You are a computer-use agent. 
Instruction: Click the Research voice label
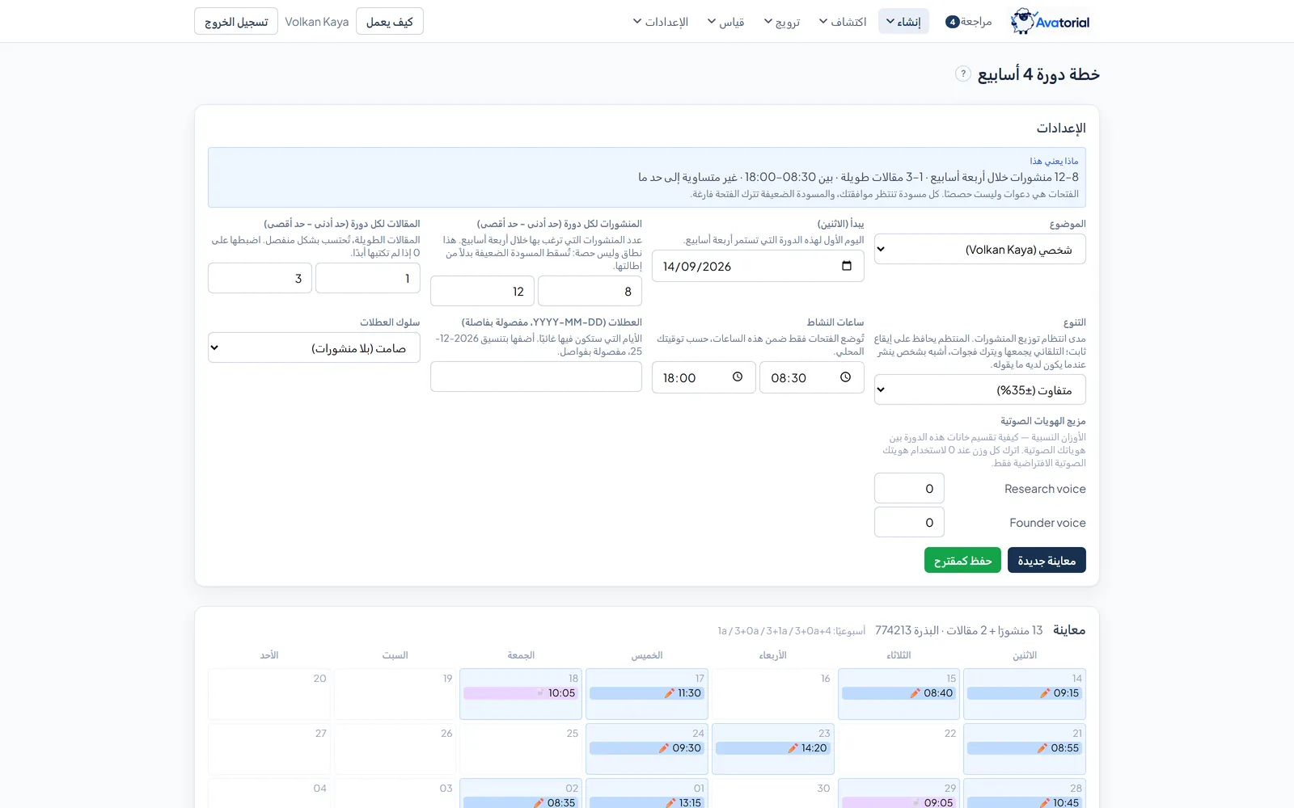point(1045,489)
